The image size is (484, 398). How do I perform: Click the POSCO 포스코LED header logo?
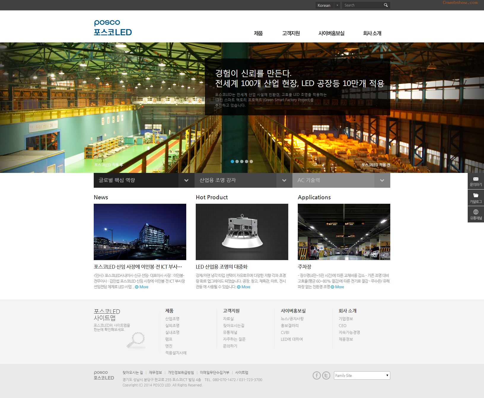point(113,28)
